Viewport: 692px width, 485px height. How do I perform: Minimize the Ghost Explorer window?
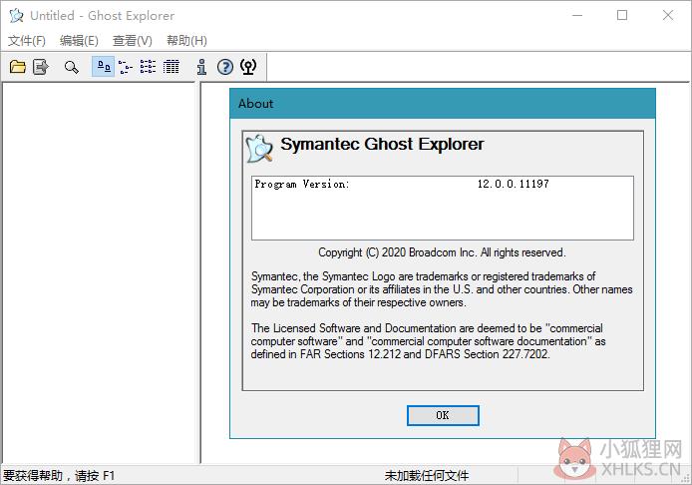[x=577, y=15]
